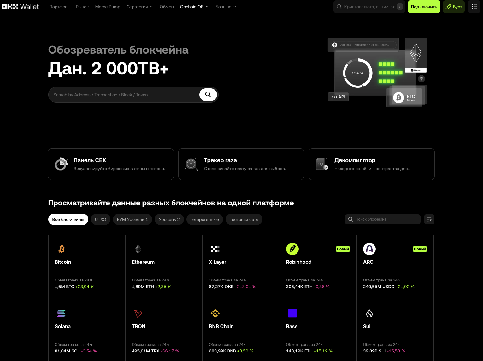Open the Meme Pump nav item
Viewport: 483px width, 361px height.
point(108,7)
